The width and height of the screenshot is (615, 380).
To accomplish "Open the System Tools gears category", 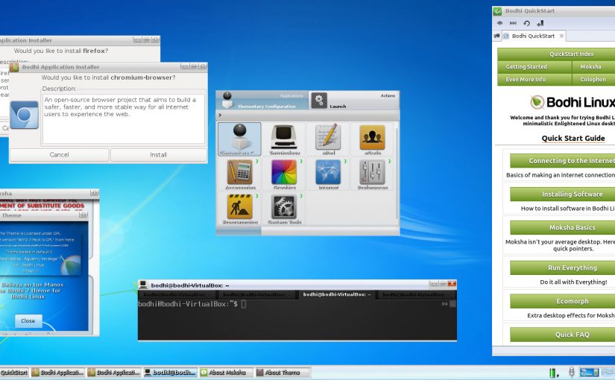I will [284, 209].
